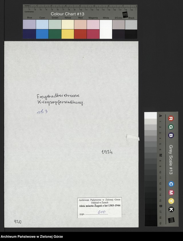Select the saturated red swatch in the lower row
This screenshot has height=241, width=183.
tap(80, 34)
